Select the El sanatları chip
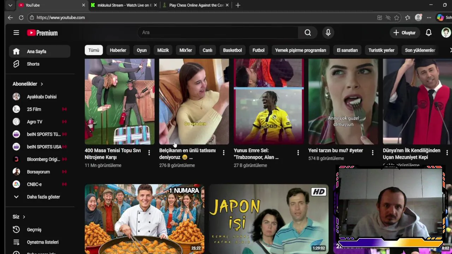Viewport: 452px width, 254px height. pyautogui.click(x=347, y=50)
